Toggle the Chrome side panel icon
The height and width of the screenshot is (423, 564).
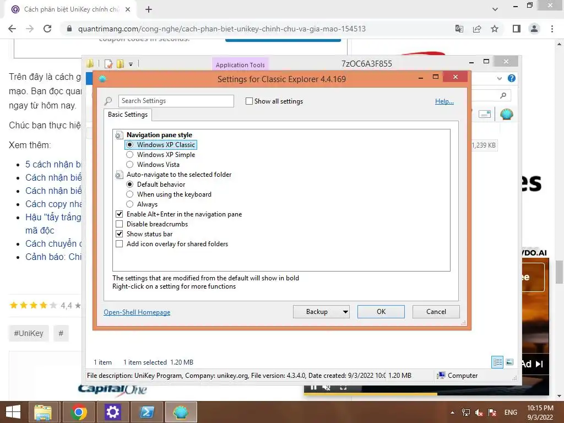coord(517,29)
